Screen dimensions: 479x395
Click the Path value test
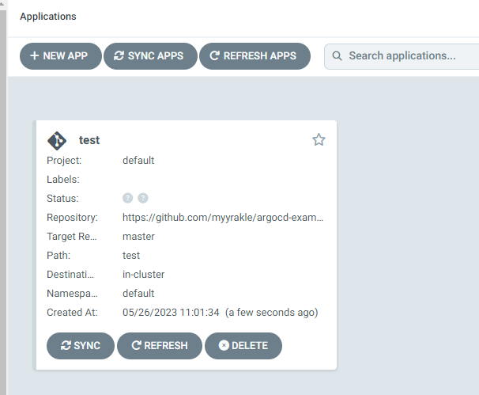131,256
